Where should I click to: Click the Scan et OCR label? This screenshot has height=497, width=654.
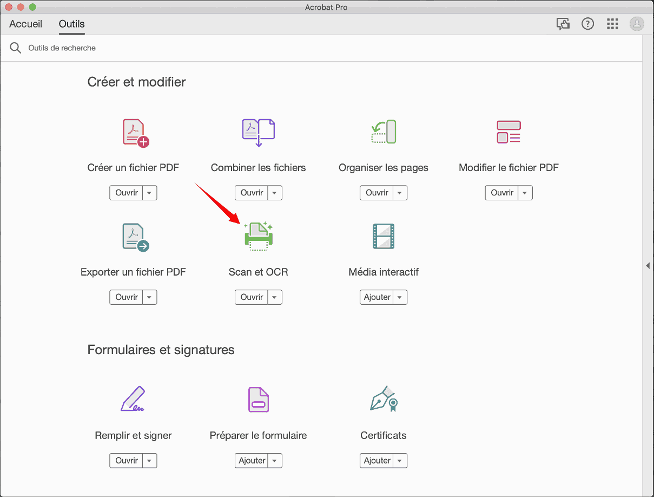258,272
